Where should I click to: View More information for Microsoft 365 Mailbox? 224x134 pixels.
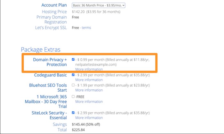(89, 102)
